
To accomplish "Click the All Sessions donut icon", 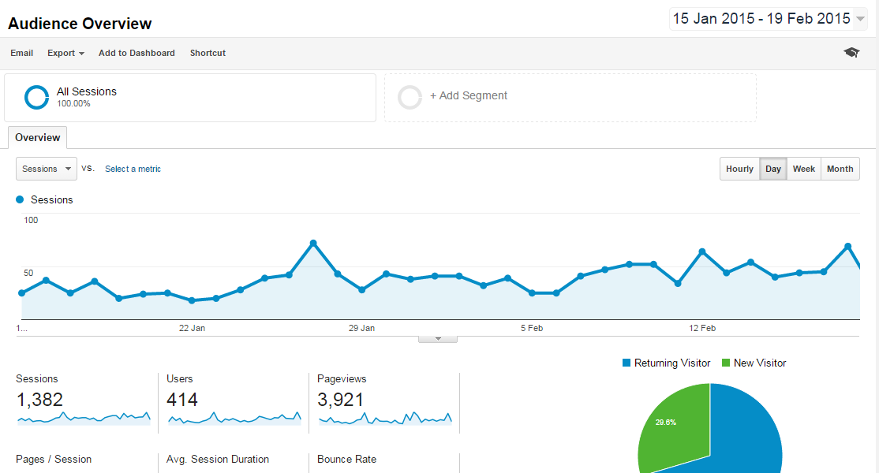I will 36,98.
